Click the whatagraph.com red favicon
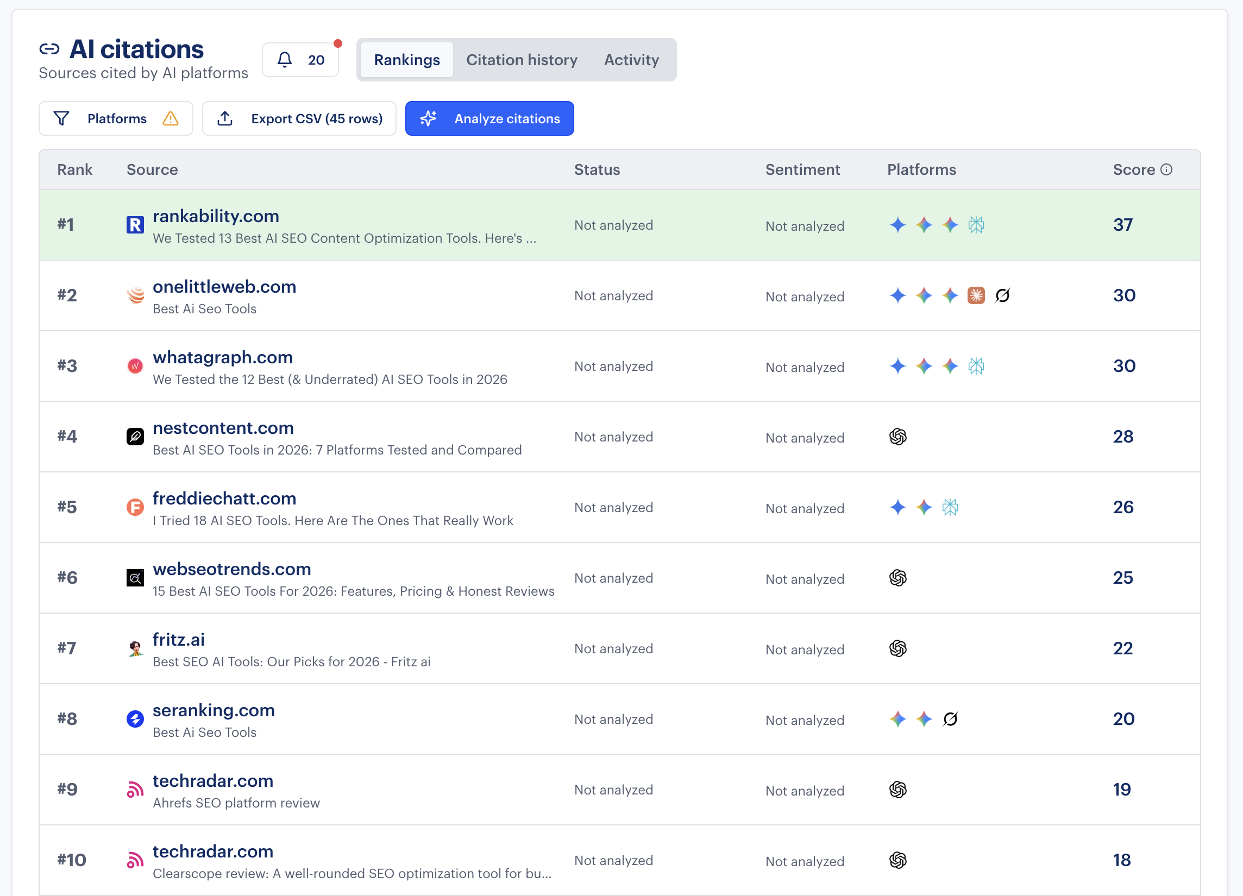The height and width of the screenshot is (896, 1243). click(x=135, y=366)
